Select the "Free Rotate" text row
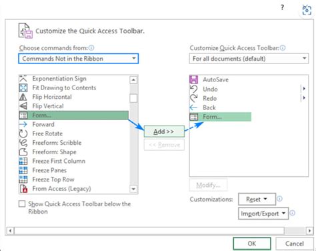Image resolution: width=316 pixels, height=251 pixels. click(47, 134)
